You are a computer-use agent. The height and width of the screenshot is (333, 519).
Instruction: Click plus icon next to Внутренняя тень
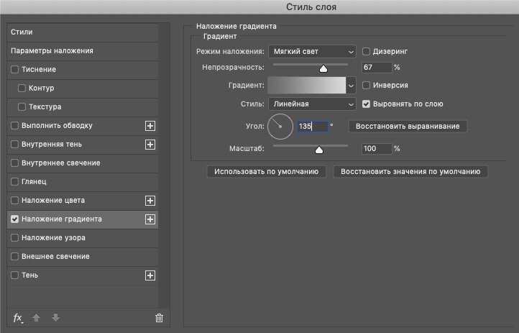150,145
